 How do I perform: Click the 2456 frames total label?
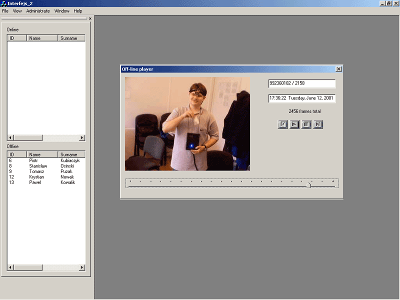(304, 111)
